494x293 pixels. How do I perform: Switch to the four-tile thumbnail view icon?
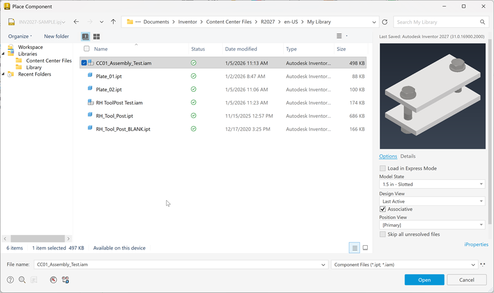click(x=97, y=37)
